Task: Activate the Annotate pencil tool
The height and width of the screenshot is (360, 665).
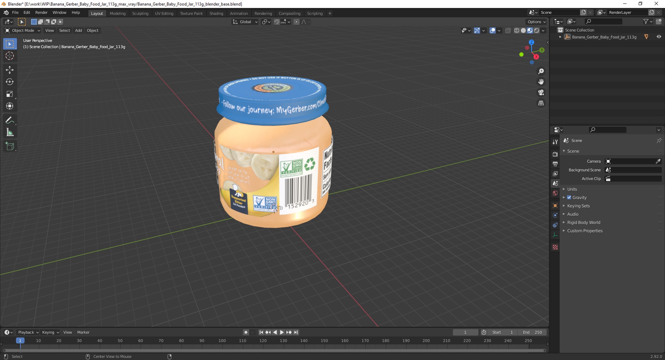Action: [x=10, y=120]
